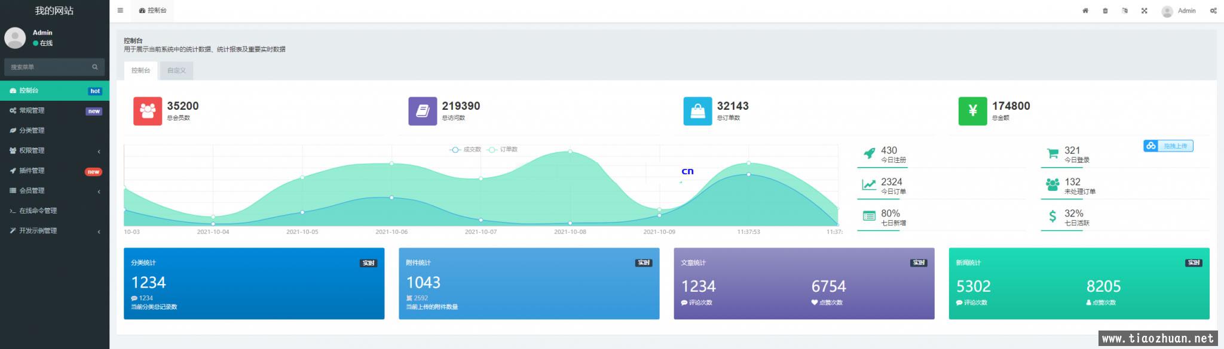Click the rocket icon beside 今日注册

(870, 153)
